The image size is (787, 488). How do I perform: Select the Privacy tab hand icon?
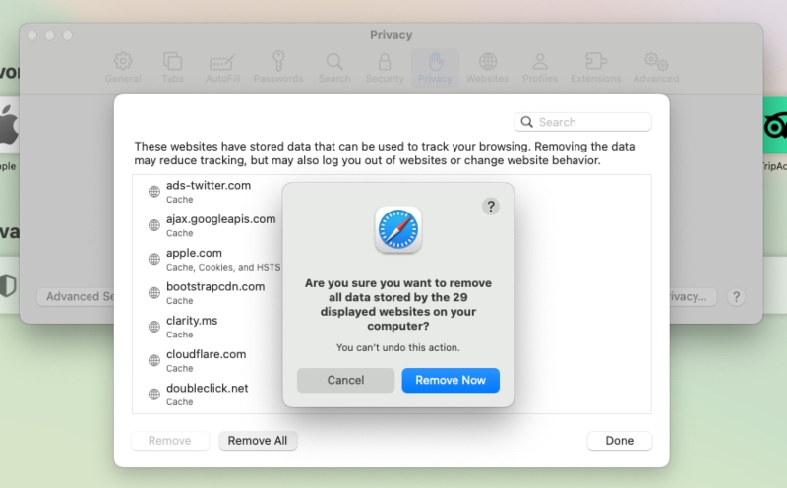436,62
